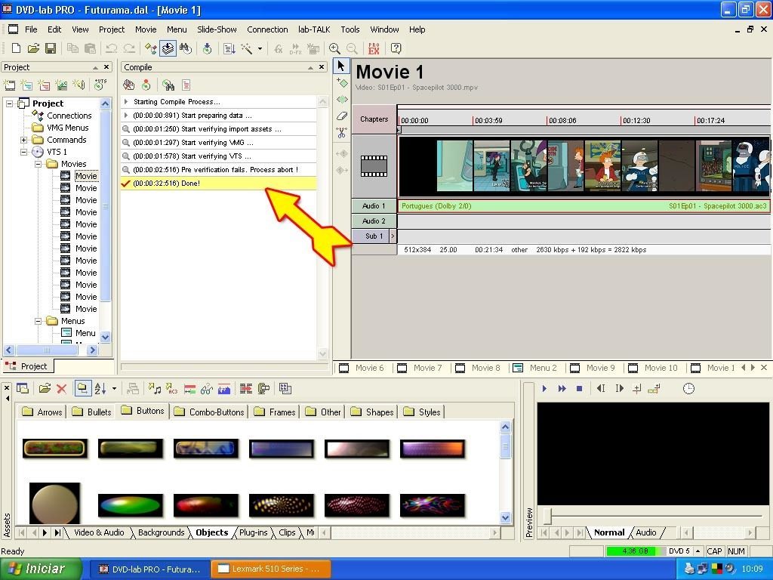Switch to Lexmark 510 Series taskbar window
The height and width of the screenshot is (580, 773).
[271, 569]
